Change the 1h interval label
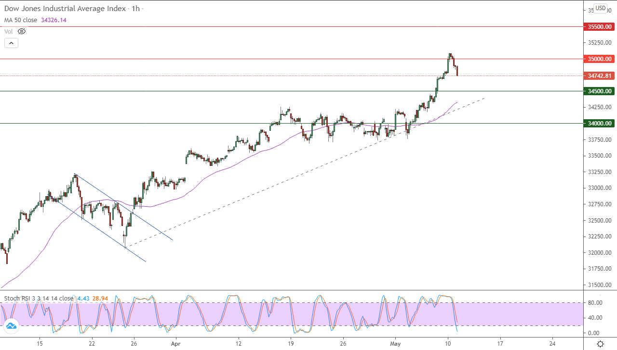The width and height of the screenshot is (617, 350). [x=135, y=9]
